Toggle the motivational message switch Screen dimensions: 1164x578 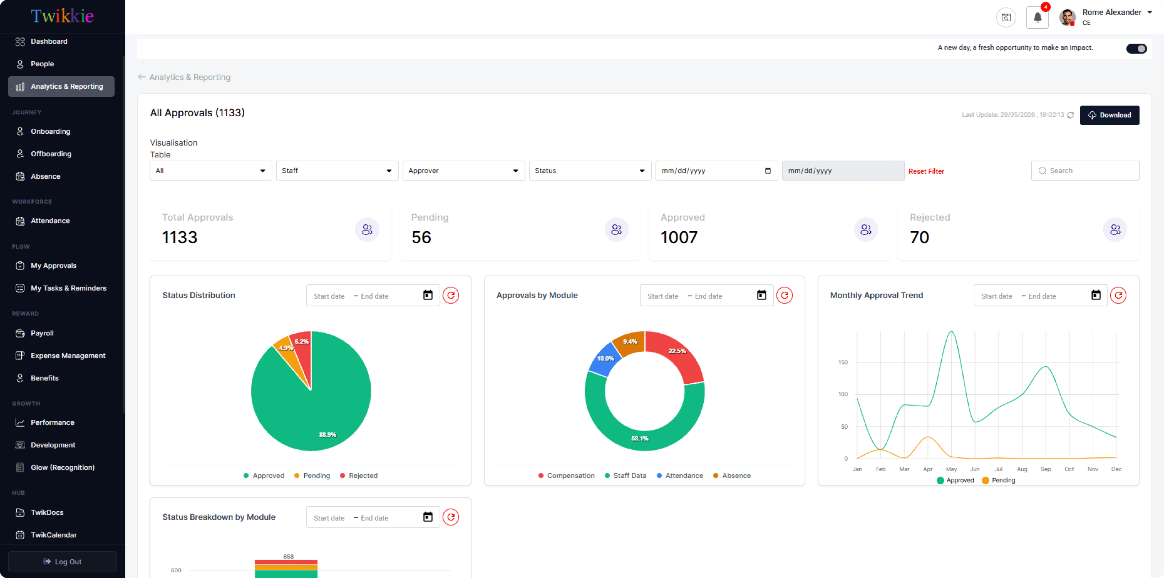pyautogui.click(x=1136, y=48)
